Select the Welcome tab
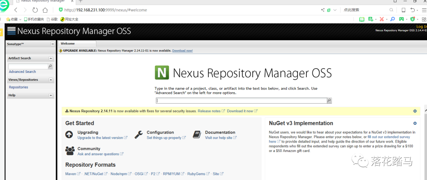 pyautogui.click(x=68, y=44)
